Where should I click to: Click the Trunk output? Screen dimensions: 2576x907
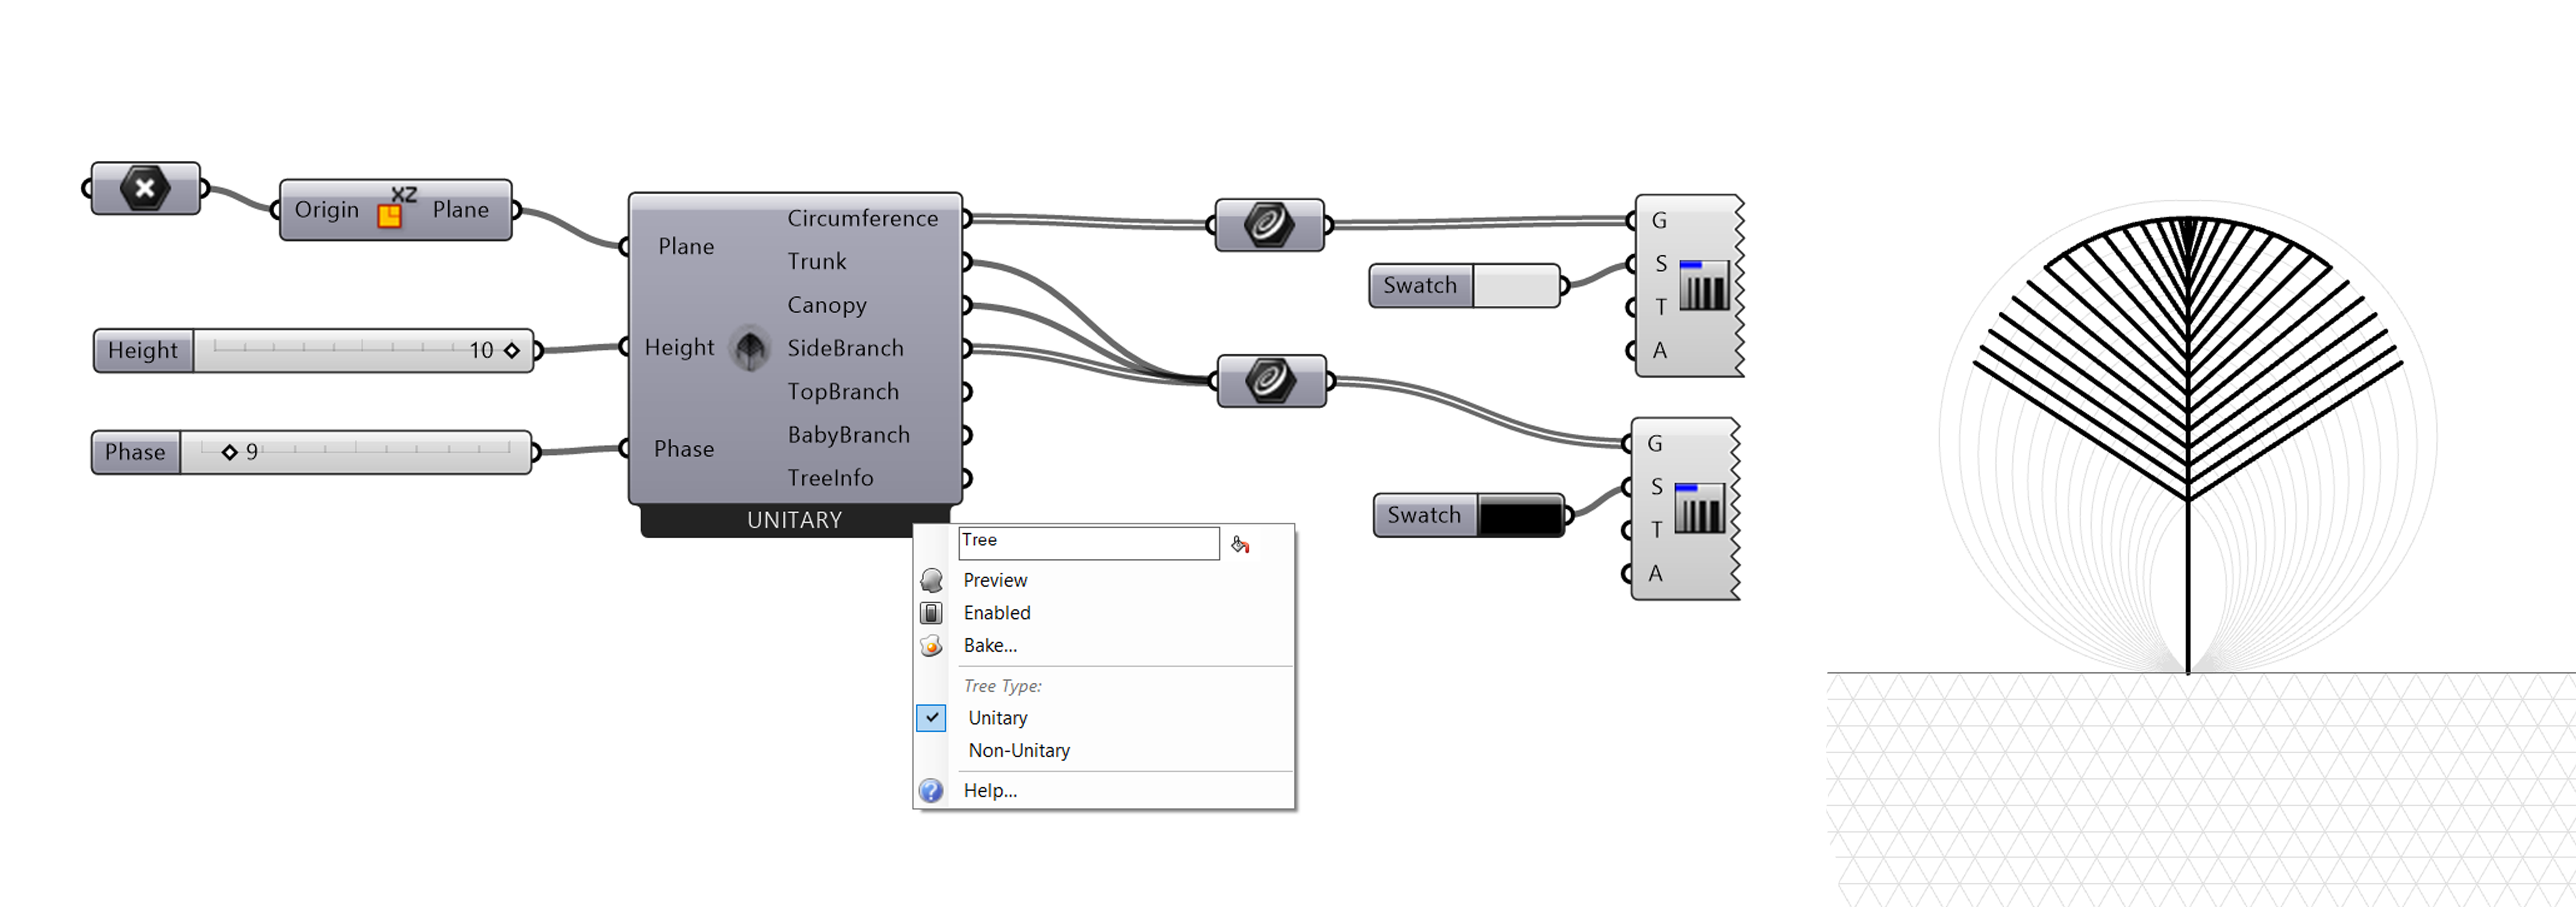tap(817, 262)
